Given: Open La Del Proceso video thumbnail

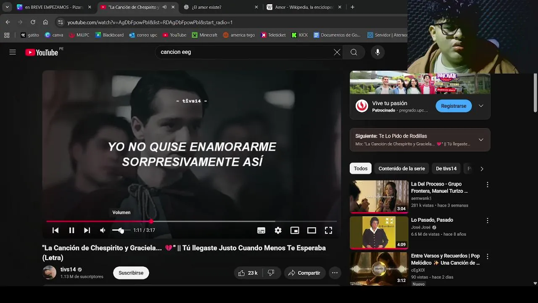Looking at the screenshot, I should pos(379,197).
